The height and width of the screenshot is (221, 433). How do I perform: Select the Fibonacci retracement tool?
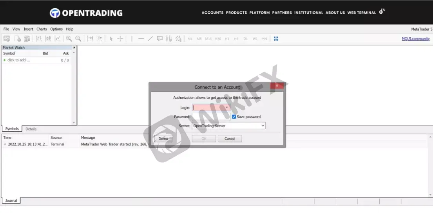coord(169,39)
